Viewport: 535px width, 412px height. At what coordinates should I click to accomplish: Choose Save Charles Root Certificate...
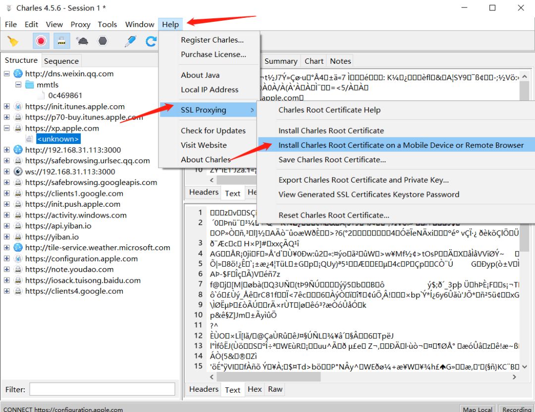pos(332,160)
